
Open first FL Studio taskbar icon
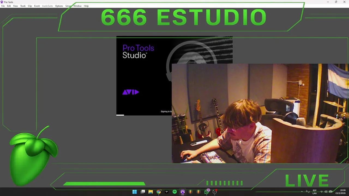(191, 192)
